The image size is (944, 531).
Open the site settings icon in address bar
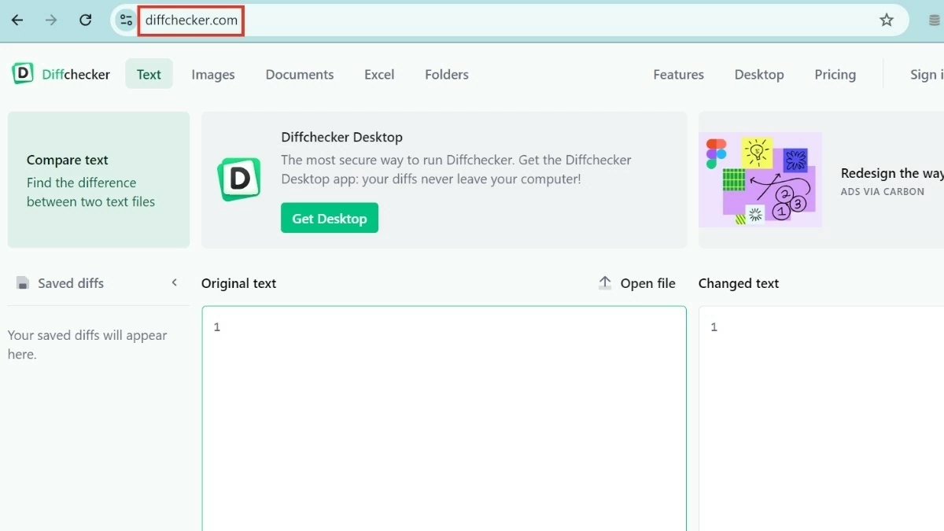click(x=125, y=20)
